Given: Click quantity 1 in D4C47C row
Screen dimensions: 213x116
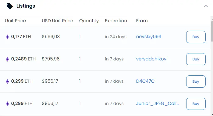Looking at the screenshot, I should point(80,81).
